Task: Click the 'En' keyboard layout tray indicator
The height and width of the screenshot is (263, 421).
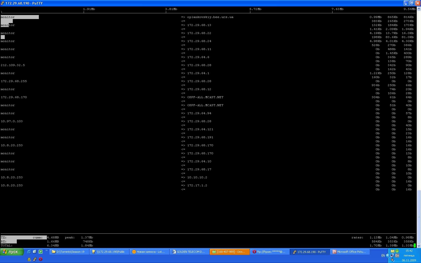Action: [397, 255]
